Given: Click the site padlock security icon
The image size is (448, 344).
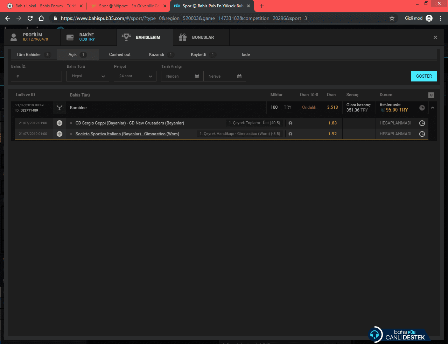Looking at the screenshot, I should click(55, 18).
